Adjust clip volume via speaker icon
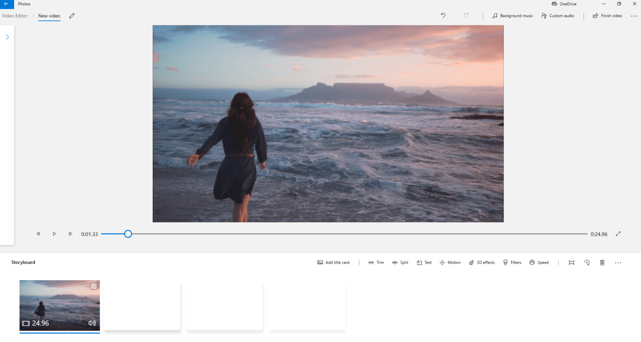641x342 pixels. (x=92, y=323)
